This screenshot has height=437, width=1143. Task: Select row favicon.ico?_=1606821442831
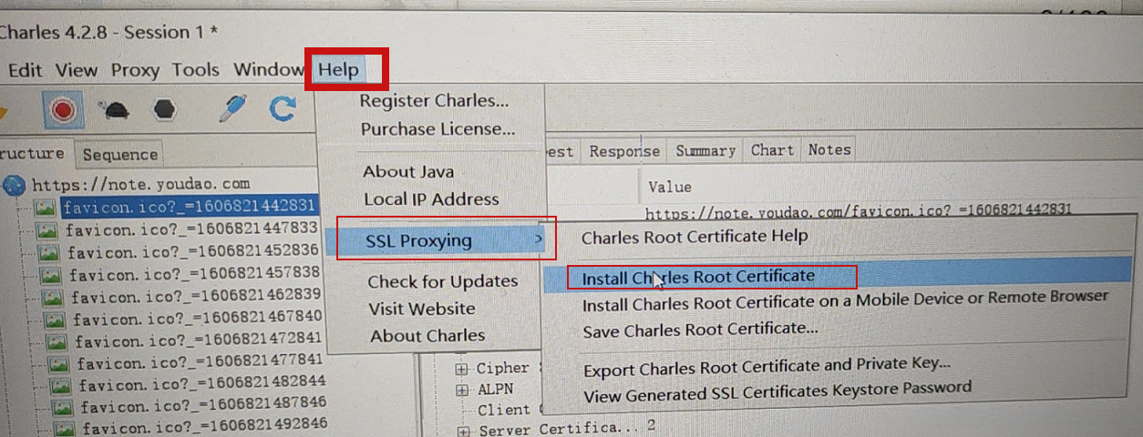tap(189, 207)
